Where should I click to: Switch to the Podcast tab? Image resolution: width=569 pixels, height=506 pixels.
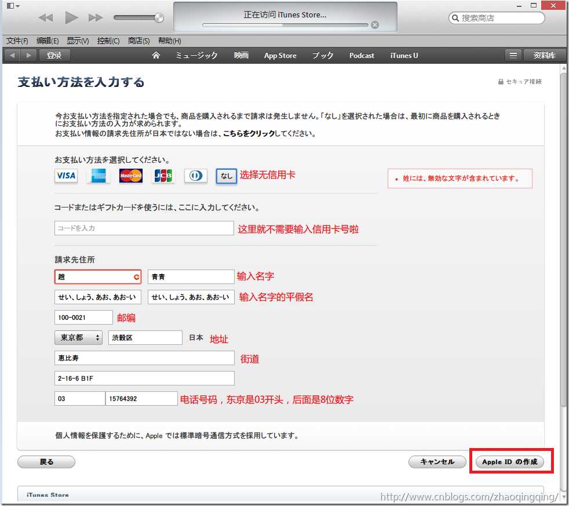pyautogui.click(x=361, y=55)
